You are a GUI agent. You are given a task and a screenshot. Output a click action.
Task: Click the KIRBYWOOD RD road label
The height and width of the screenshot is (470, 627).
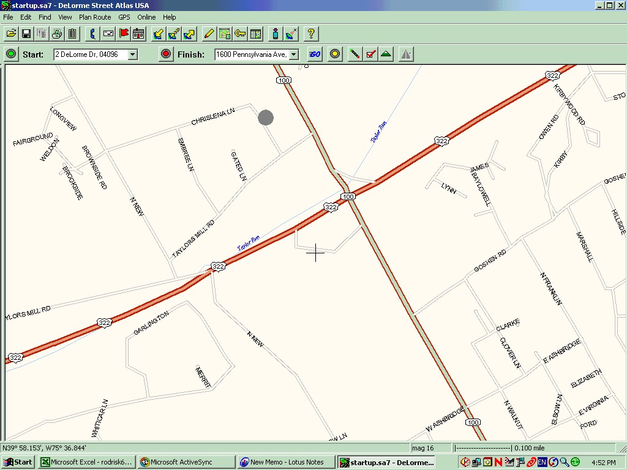569,105
